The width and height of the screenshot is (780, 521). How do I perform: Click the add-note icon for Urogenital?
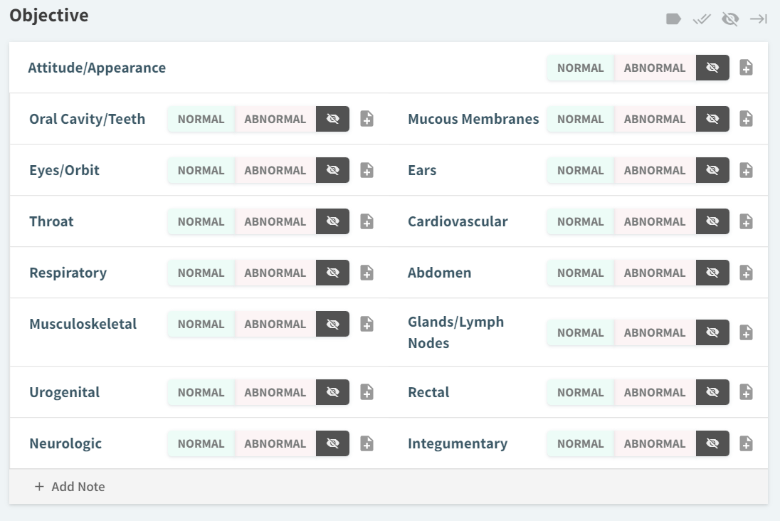click(367, 392)
